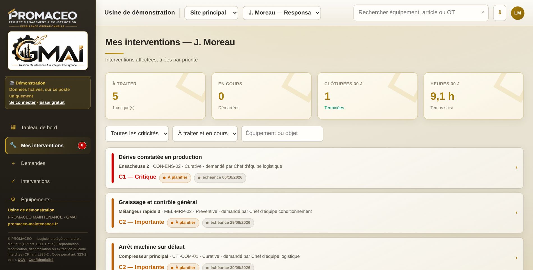Open Graissage et contrôle général intervention

[x=314, y=213]
